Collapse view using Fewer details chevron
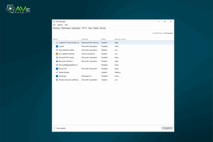Viewport: 213px width, 142px height. [54, 128]
